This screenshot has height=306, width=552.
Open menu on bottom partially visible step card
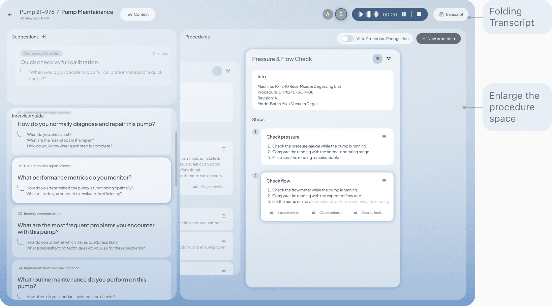224,270
